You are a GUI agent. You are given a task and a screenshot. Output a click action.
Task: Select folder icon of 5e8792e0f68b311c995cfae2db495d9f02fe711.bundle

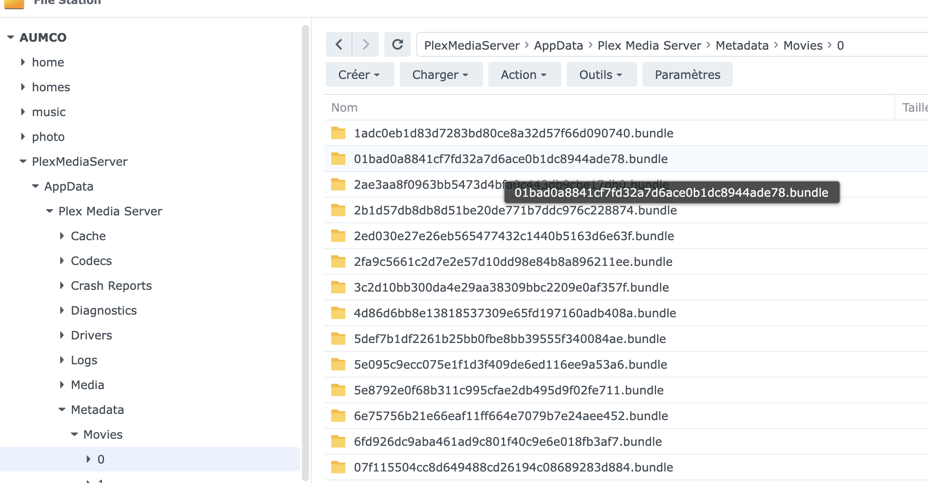click(x=338, y=390)
